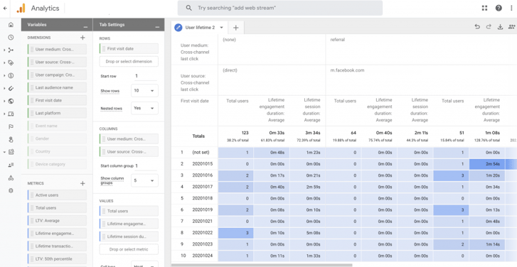Select First visit date row chip
517x267 pixels.
[129, 49]
